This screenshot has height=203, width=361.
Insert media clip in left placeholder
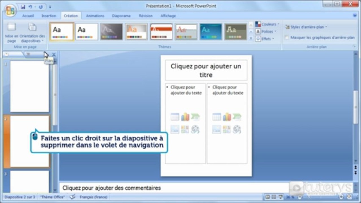pyautogui.click(x=195, y=129)
